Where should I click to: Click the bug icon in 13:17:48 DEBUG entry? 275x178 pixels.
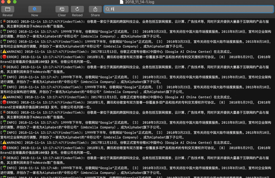[4, 158]
